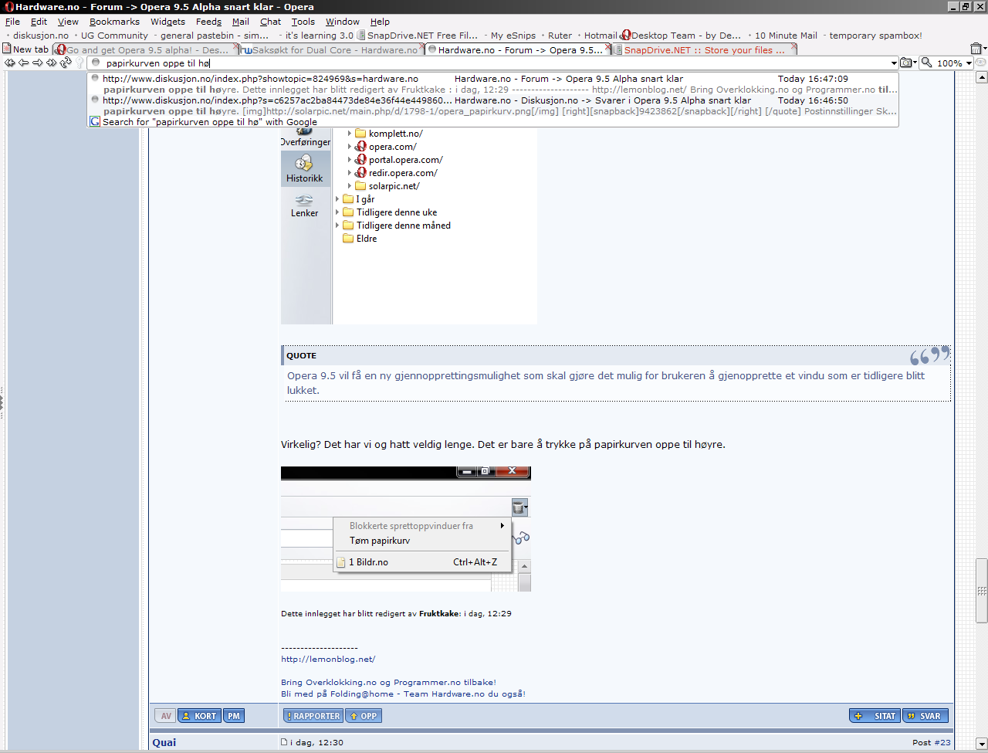Open the diskusjon.no bookmark
This screenshot has width=988, height=753.
pyautogui.click(x=37, y=36)
